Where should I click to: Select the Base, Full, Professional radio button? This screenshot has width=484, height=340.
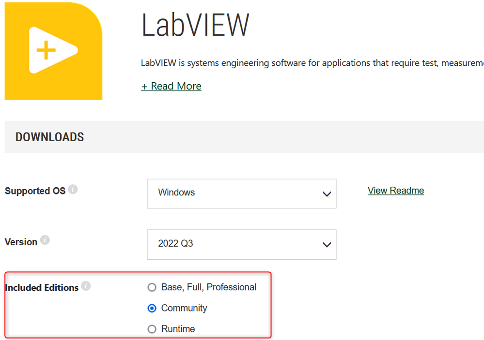152,287
